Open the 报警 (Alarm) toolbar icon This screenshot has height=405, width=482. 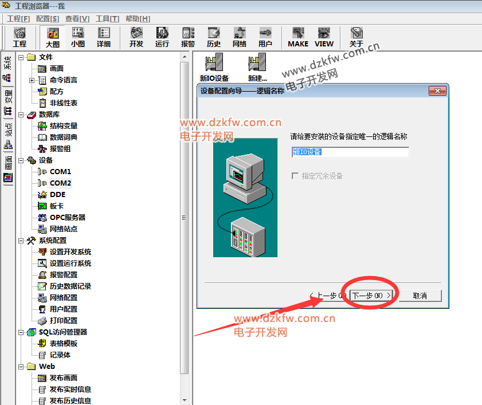point(188,37)
